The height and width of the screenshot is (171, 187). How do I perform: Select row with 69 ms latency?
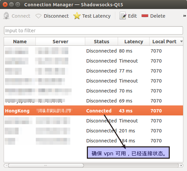point(93,101)
